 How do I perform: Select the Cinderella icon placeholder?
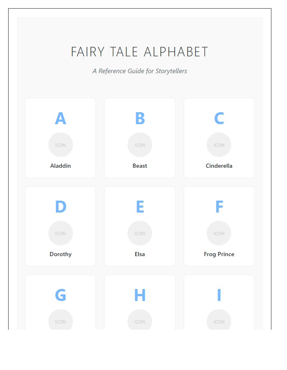coord(219,145)
